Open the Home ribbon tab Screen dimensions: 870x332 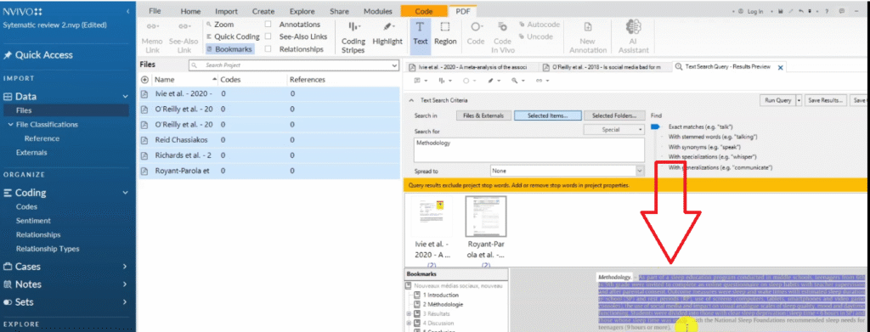click(190, 11)
